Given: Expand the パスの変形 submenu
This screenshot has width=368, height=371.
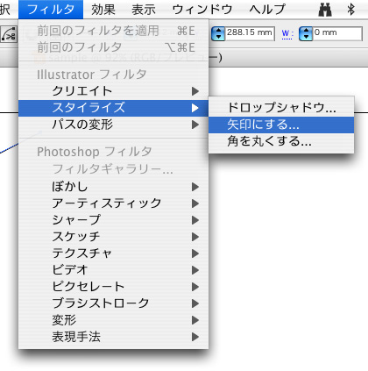Looking at the screenshot, I should coord(114,125).
